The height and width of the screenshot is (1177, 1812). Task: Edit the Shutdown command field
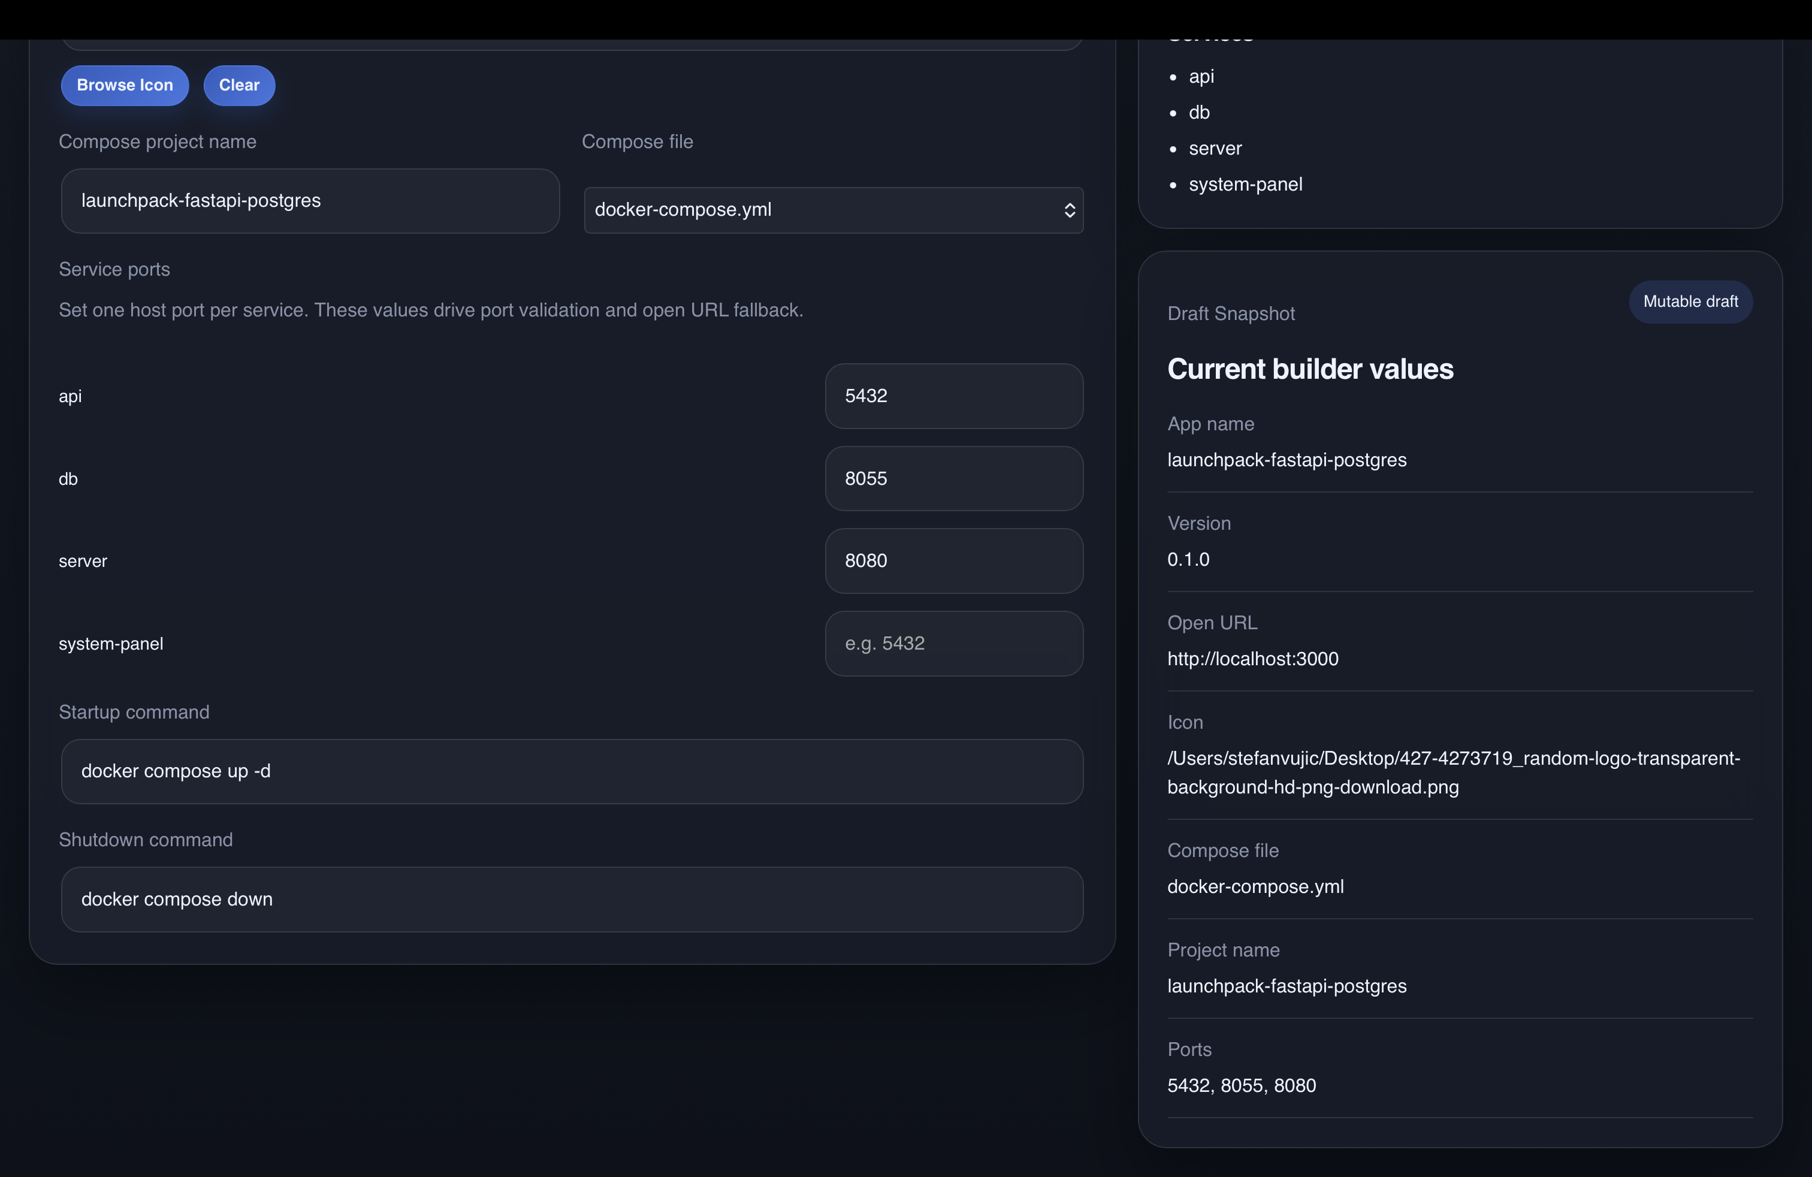click(572, 899)
